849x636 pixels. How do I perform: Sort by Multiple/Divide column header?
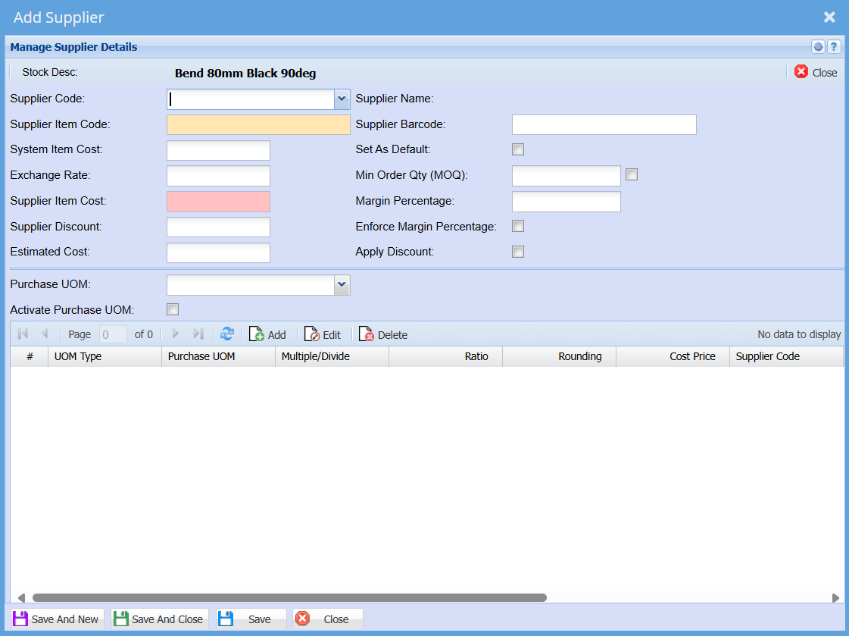332,356
